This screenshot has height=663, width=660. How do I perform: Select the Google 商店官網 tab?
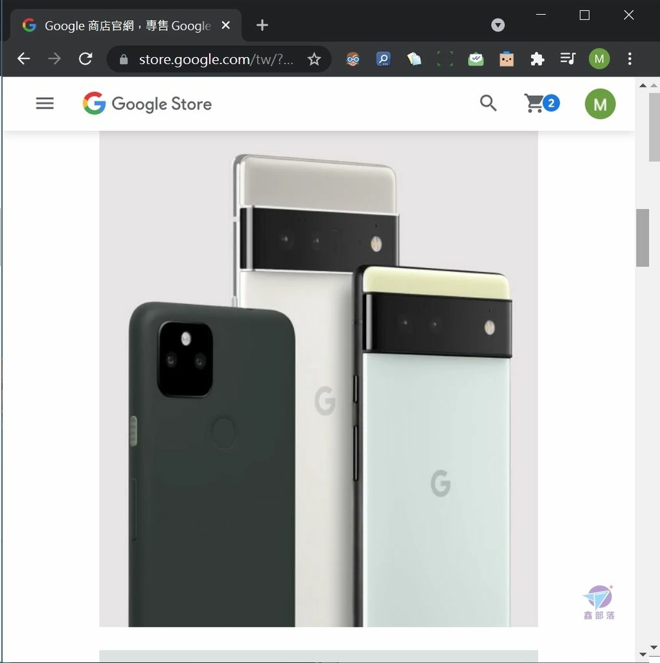pos(127,25)
